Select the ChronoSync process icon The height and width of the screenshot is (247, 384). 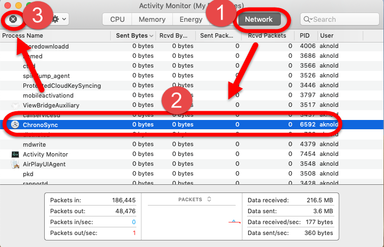(15, 125)
